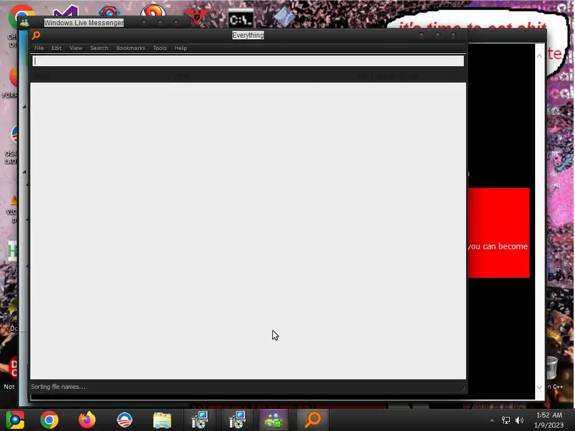This screenshot has width=575, height=431.
Task: Open the Edit menu in Everything
Action: point(57,48)
